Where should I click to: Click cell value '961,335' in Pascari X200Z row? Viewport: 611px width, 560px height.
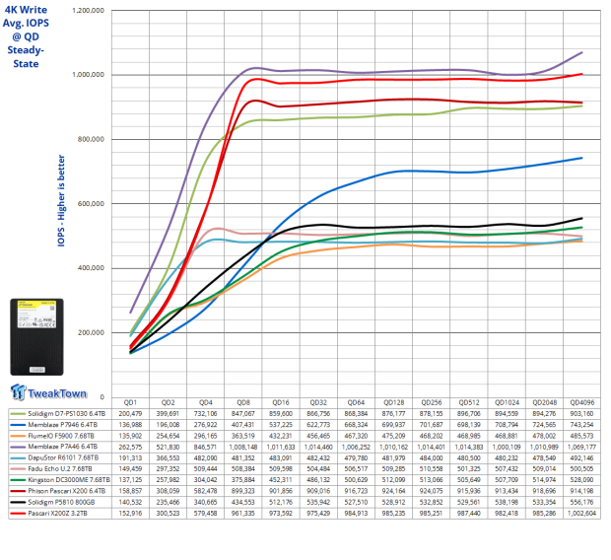tap(243, 514)
